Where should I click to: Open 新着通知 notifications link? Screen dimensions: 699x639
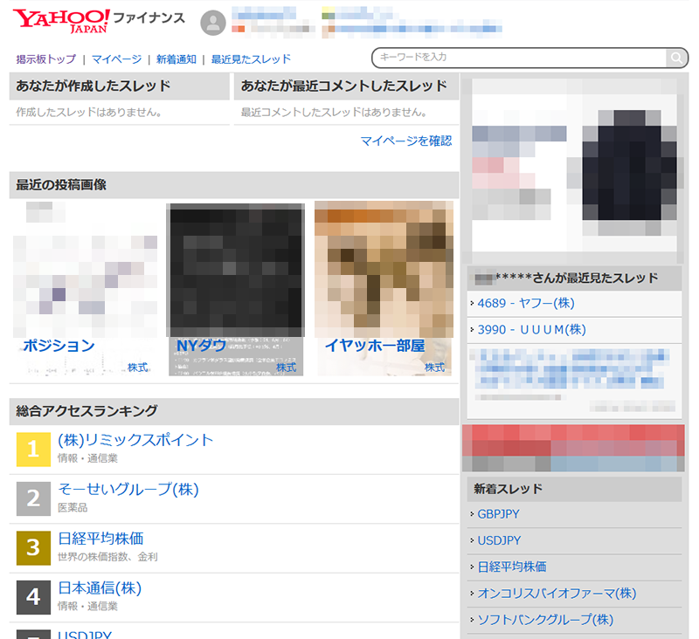176,59
